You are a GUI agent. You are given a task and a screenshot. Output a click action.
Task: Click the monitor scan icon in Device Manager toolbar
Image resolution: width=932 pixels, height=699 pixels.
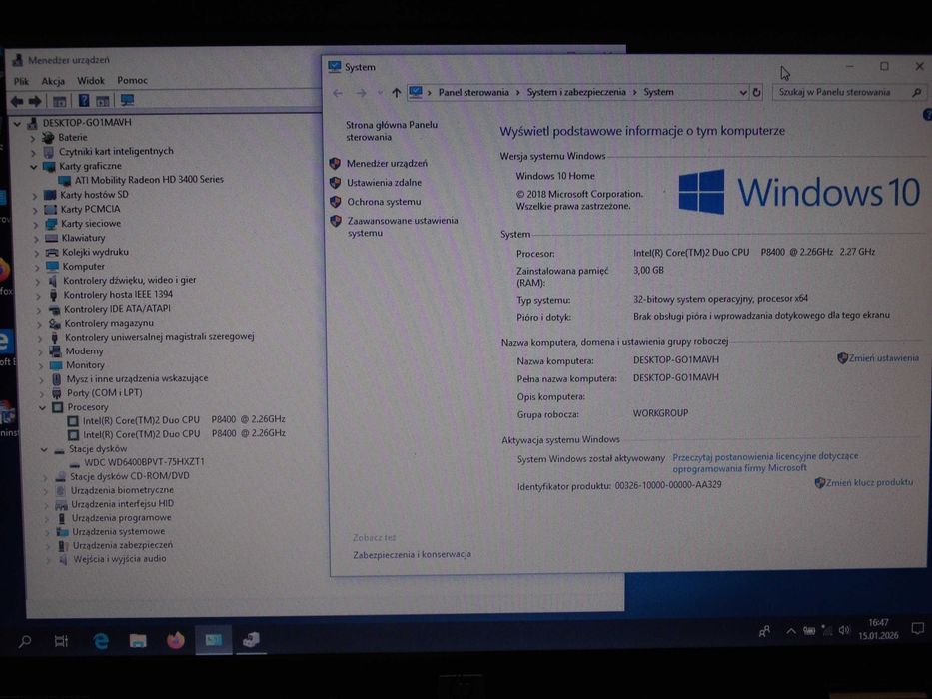coord(127,101)
